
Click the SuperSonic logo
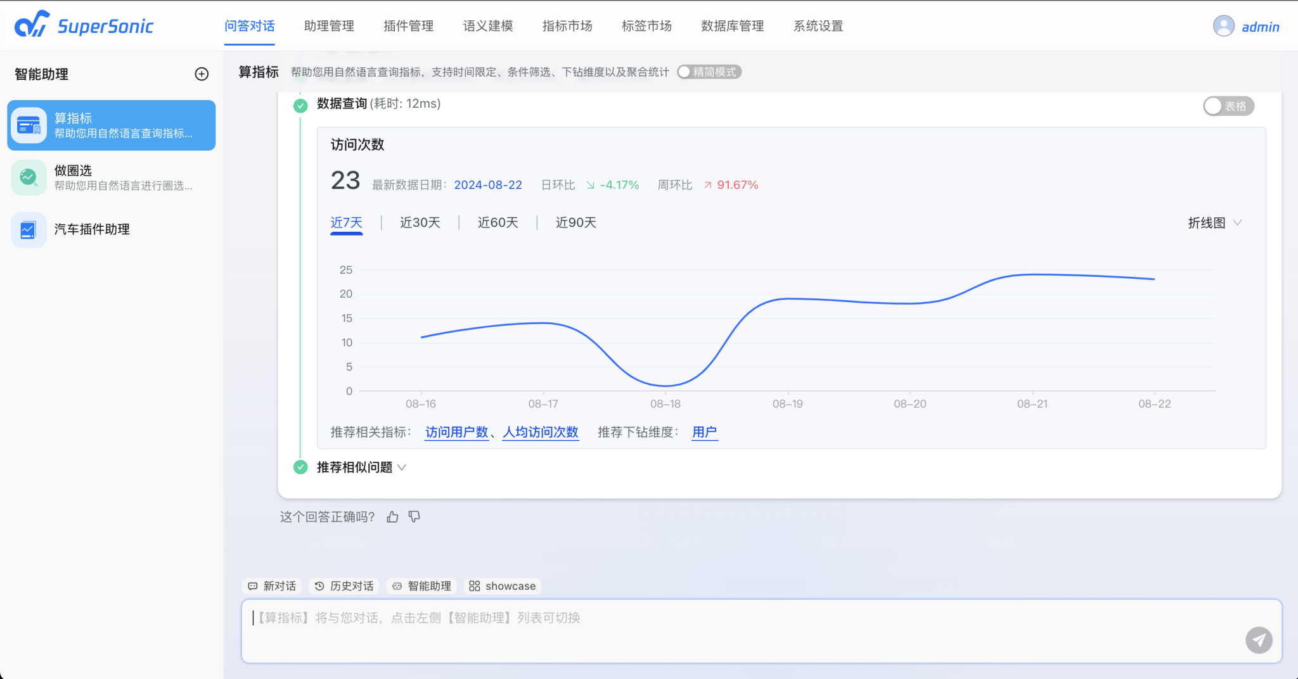84,25
